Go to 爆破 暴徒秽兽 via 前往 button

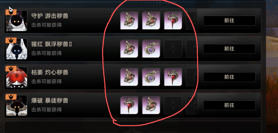coord(229,105)
